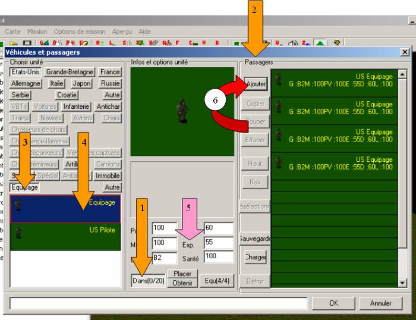Toggle the Etats-Unis nation filter
Image resolution: width=416 pixels, height=320 pixels.
(x=25, y=72)
